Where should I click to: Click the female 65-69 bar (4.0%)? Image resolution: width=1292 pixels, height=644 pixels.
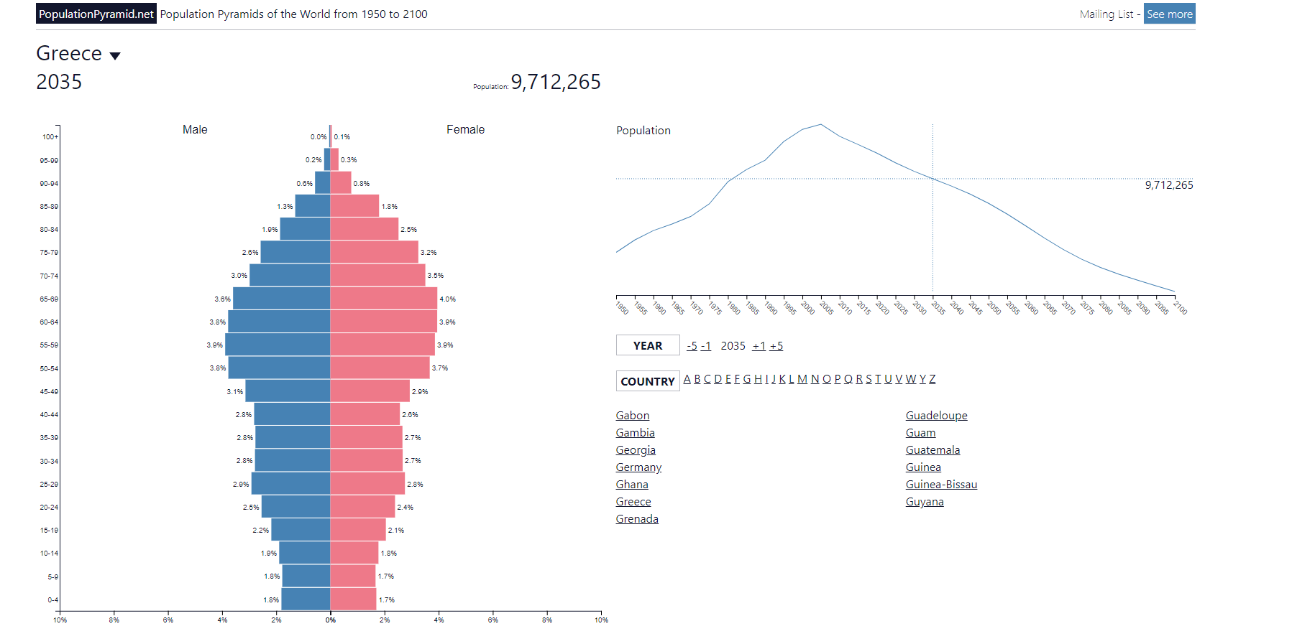point(384,299)
